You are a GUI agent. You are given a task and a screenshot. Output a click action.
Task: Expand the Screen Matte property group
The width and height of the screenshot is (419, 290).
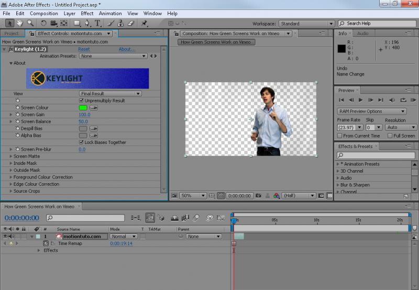11,157
